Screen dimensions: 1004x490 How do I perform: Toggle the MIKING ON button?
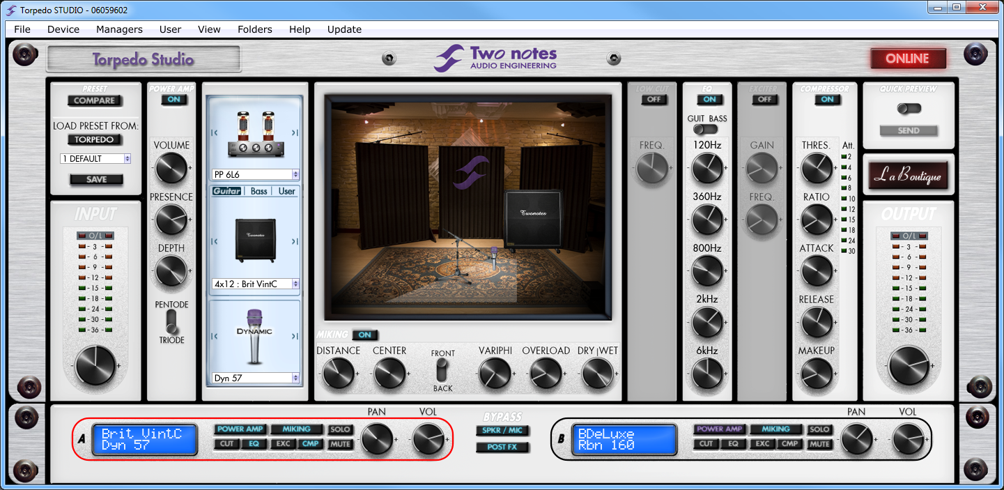pos(364,335)
